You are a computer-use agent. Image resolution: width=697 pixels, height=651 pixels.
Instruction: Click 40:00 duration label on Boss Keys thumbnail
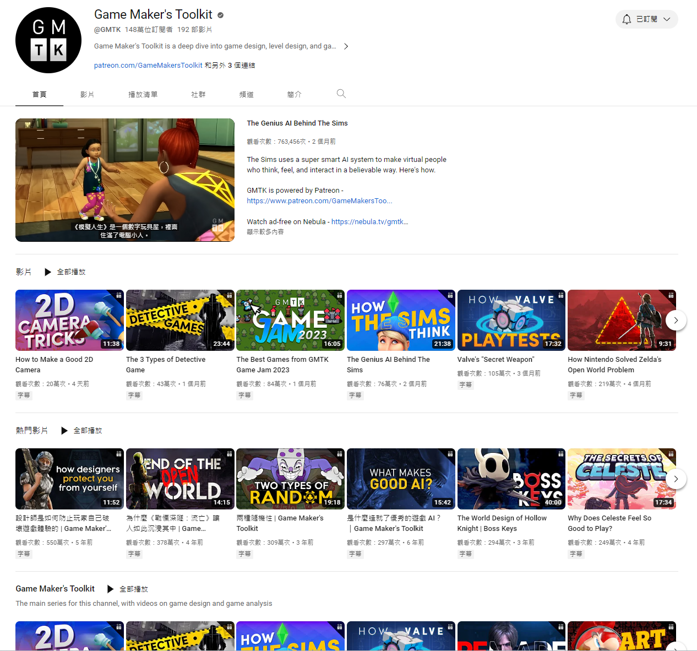tap(553, 502)
